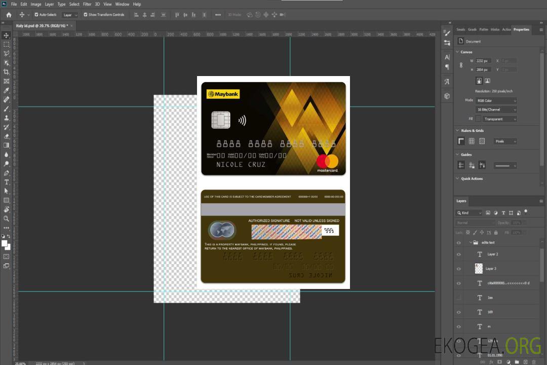The width and height of the screenshot is (547, 365).
Task: Select the Rectangle shape tool
Action: pos(6,200)
